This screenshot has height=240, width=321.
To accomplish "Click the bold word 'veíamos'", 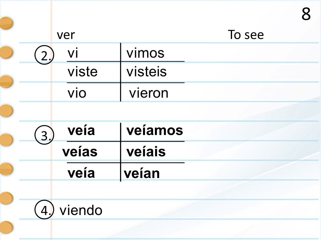I will click(x=154, y=130).
